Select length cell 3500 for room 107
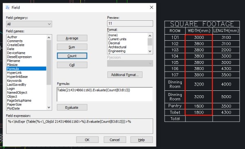Image resolution: width=245 pixels, height=149 pixels. [226, 75]
